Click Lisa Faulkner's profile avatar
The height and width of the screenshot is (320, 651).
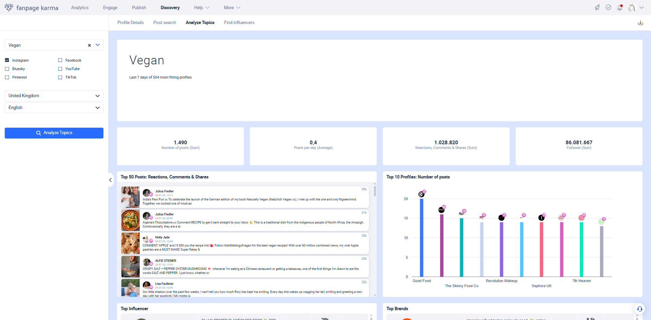146,285
